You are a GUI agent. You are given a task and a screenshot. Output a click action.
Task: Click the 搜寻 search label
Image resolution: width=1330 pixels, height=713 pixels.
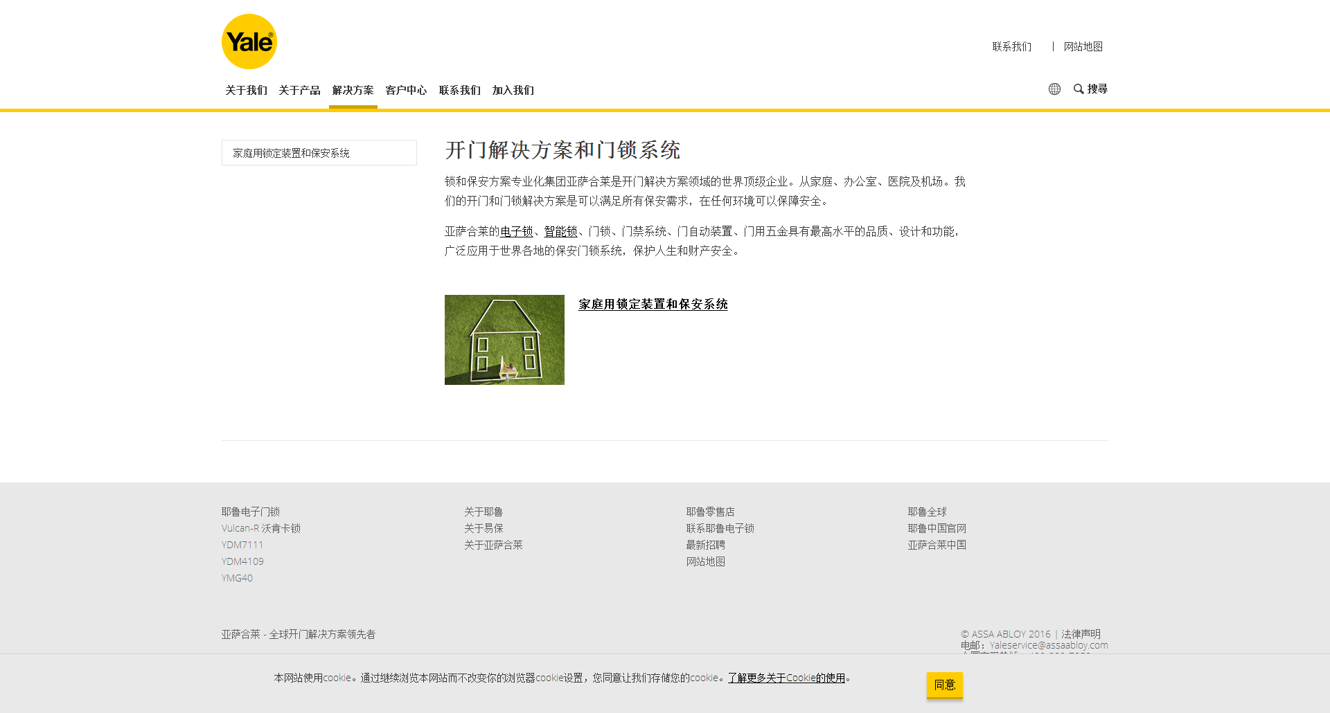(1097, 89)
